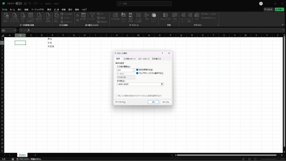The image size is (286, 161).
Task: Click the 元の値 source input field
Action: pos(138,84)
